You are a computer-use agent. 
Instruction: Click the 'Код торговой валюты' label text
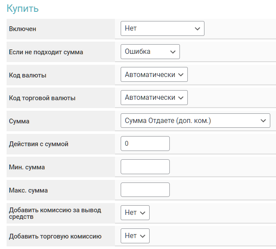point(42,98)
